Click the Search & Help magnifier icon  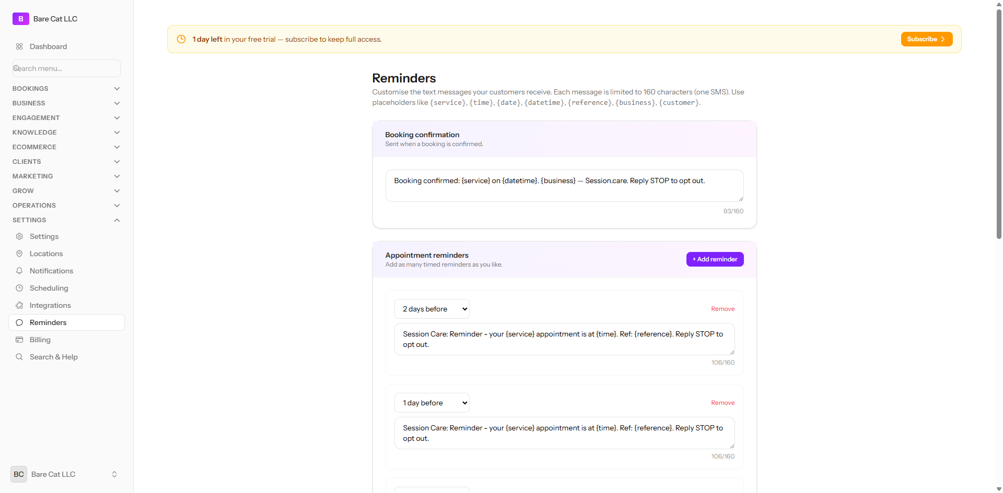click(19, 357)
